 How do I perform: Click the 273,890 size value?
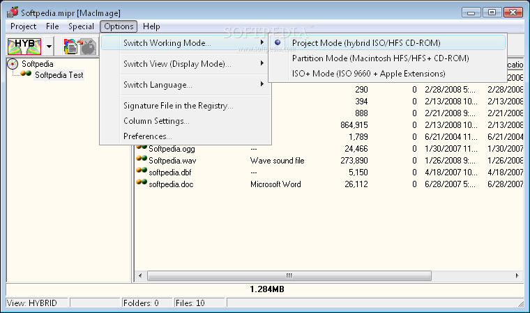[x=354, y=161]
